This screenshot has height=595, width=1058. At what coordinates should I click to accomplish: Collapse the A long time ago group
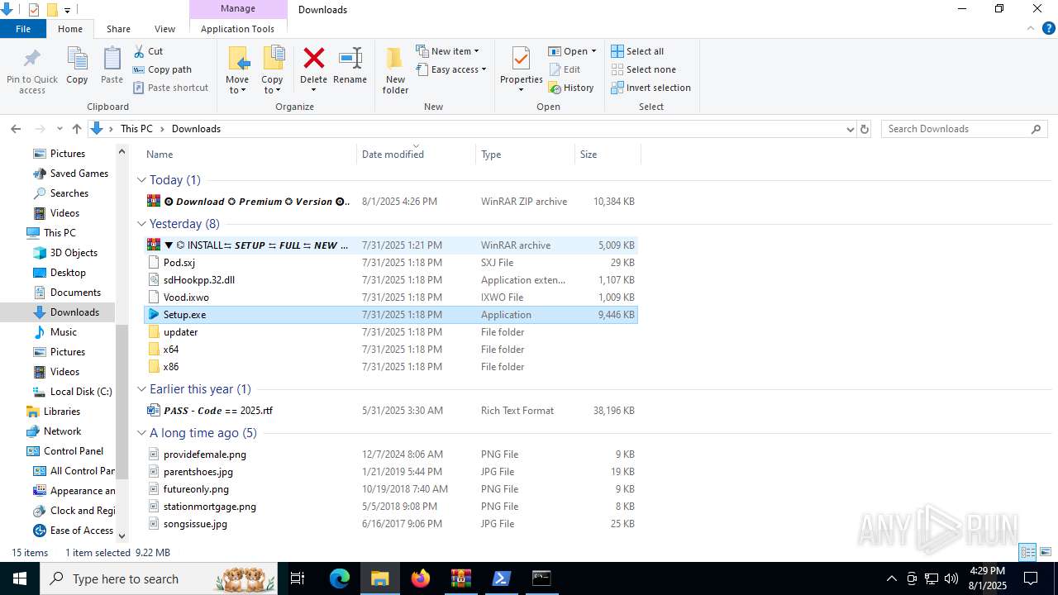click(141, 433)
